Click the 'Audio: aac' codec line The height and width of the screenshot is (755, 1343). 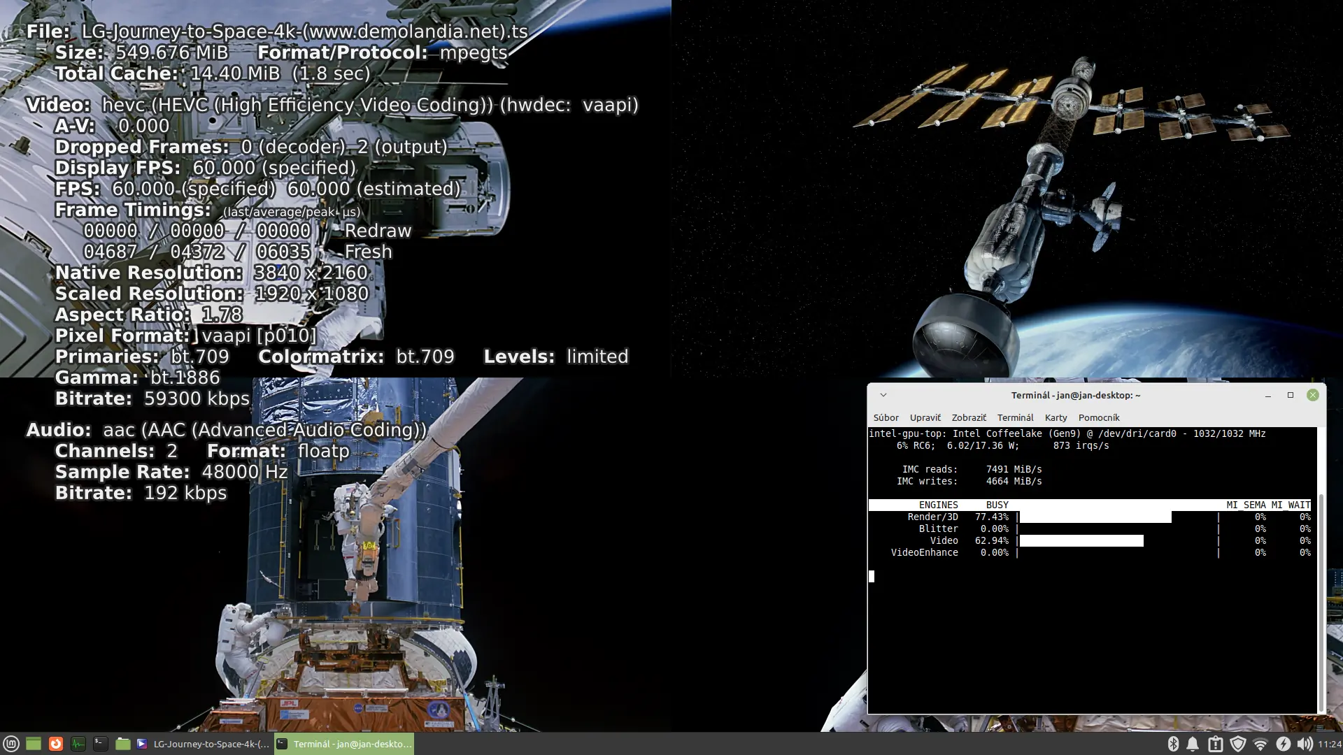pos(227,430)
